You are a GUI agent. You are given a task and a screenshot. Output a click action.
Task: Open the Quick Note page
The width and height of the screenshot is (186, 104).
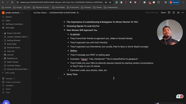click(12, 44)
